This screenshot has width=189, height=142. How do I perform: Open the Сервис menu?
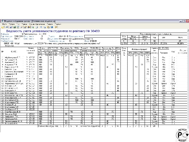tap(24, 24)
